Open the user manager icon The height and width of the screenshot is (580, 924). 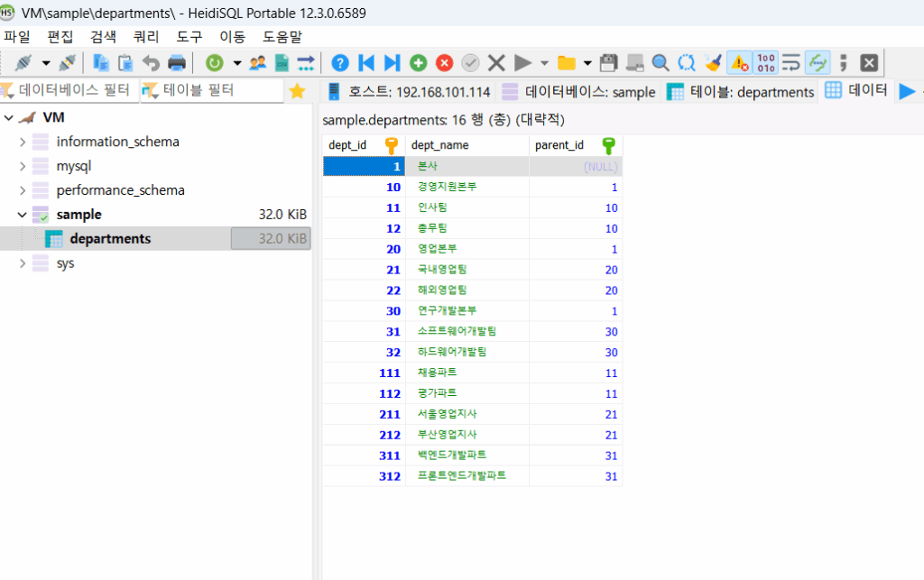(256, 62)
